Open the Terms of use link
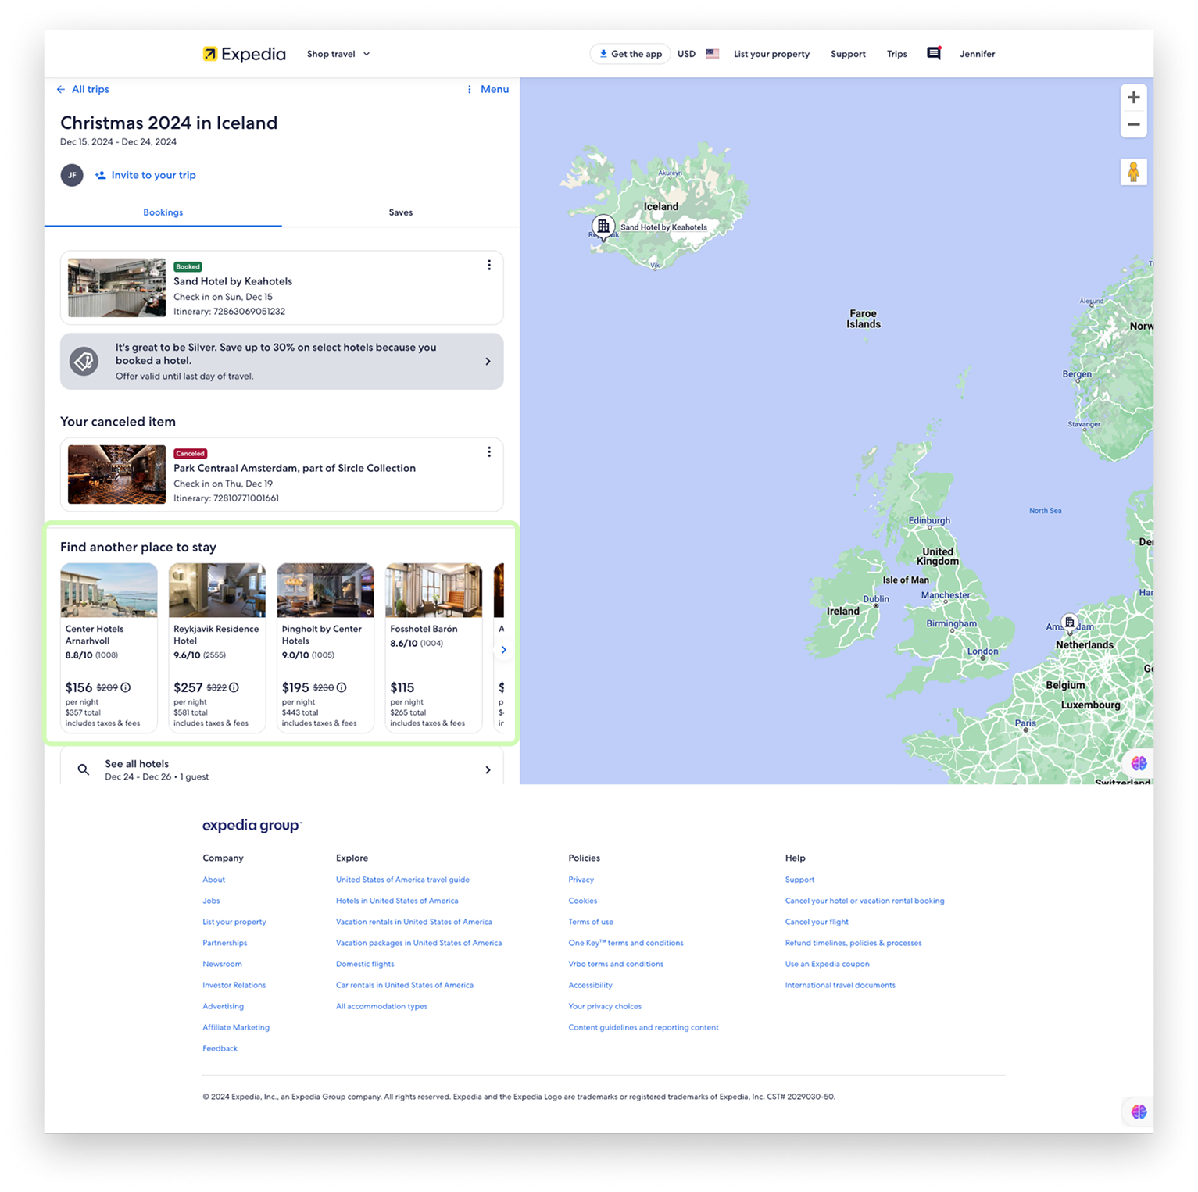1198x1192 pixels. (x=591, y=922)
